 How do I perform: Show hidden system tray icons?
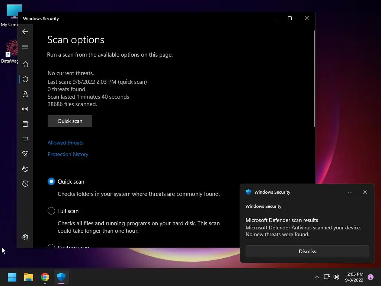(317, 277)
